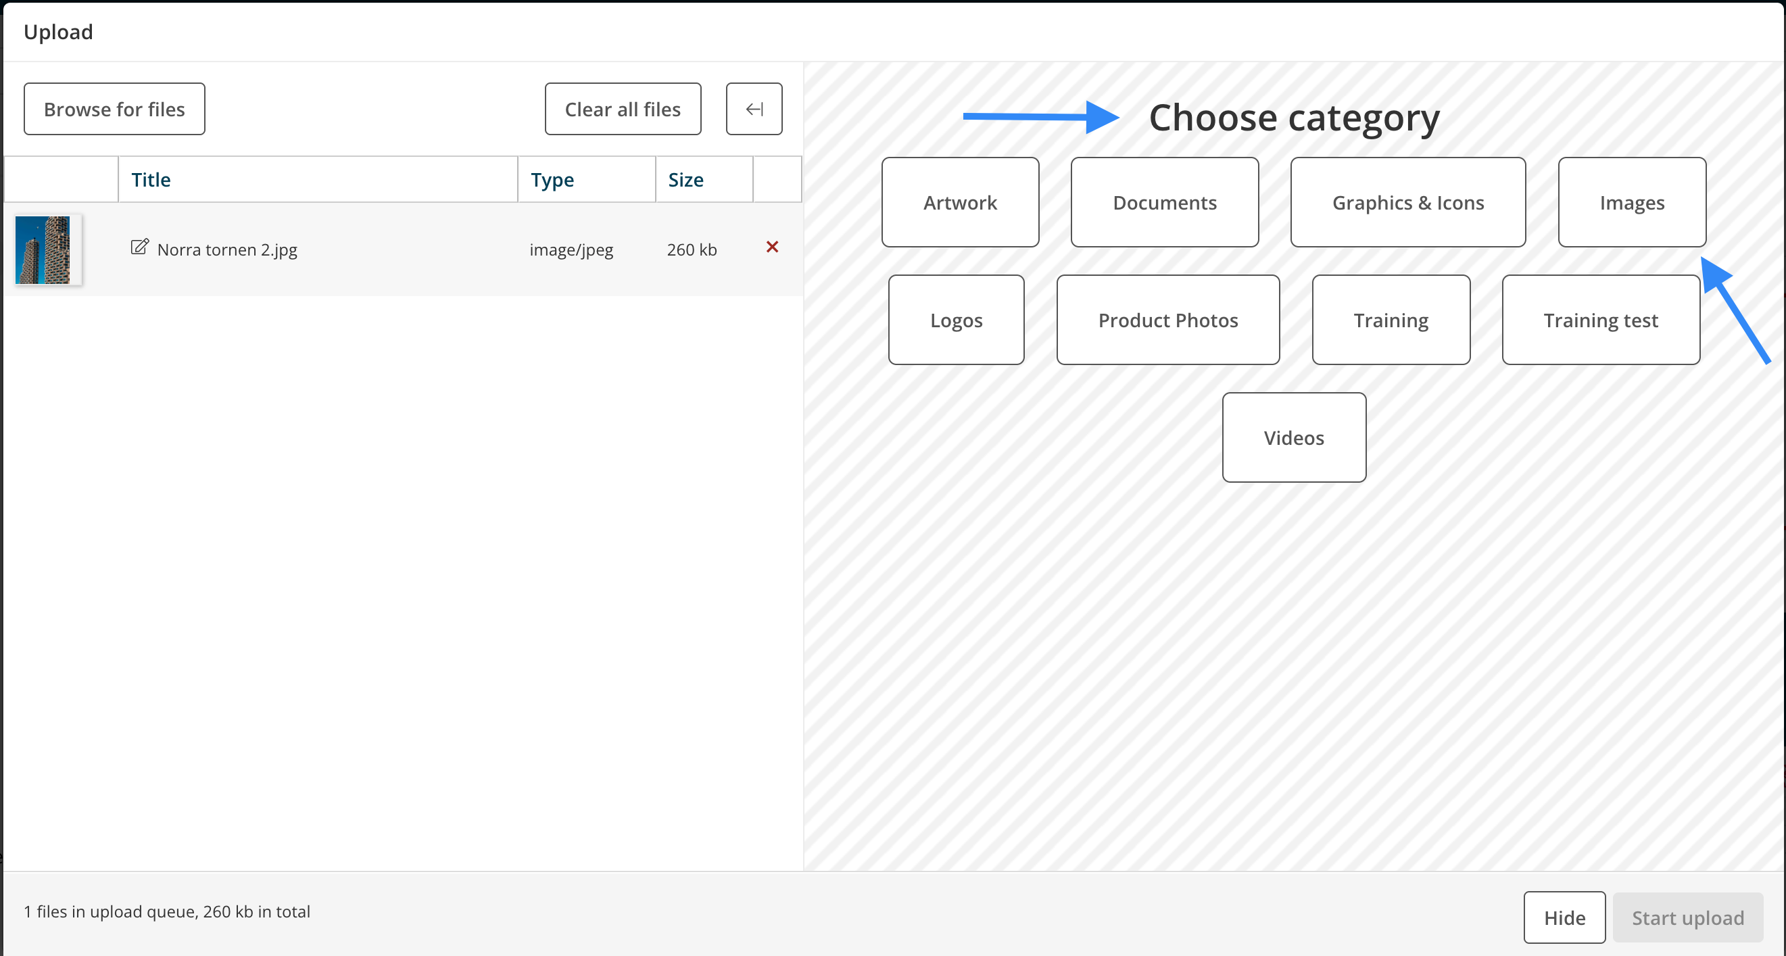The height and width of the screenshot is (956, 1786).
Task: Select the Images category
Action: 1632,202
